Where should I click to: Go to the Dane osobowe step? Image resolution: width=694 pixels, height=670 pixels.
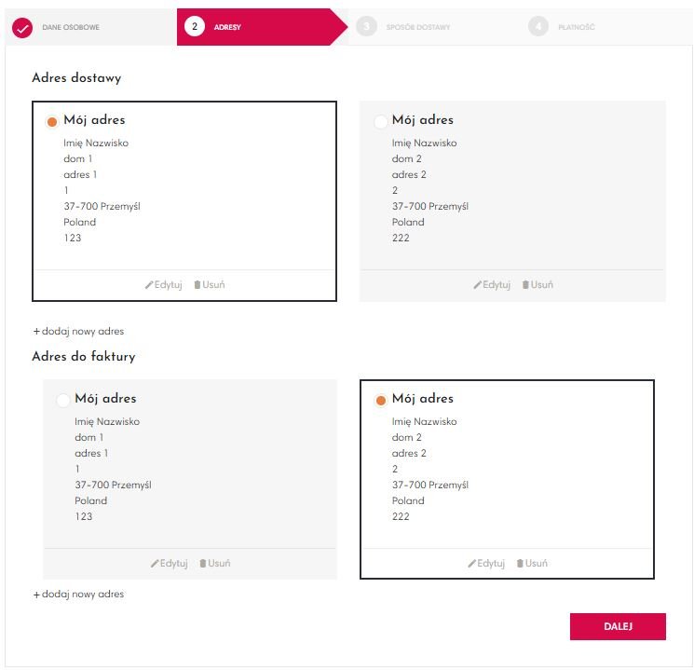[71, 27]
